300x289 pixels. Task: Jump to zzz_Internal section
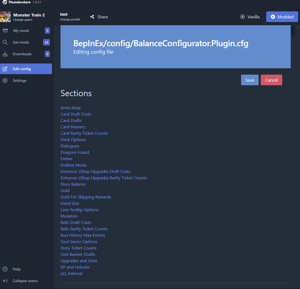pos(71,274)
